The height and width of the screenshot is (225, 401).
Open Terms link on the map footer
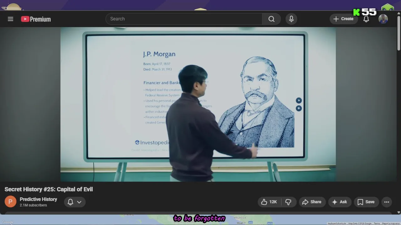(x=377, y=223)
